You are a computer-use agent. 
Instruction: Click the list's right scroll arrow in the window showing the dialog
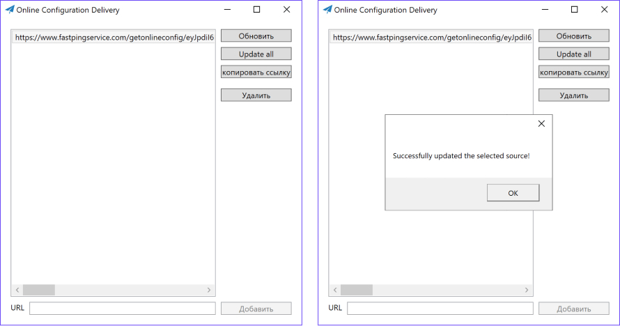coord(527,290)
